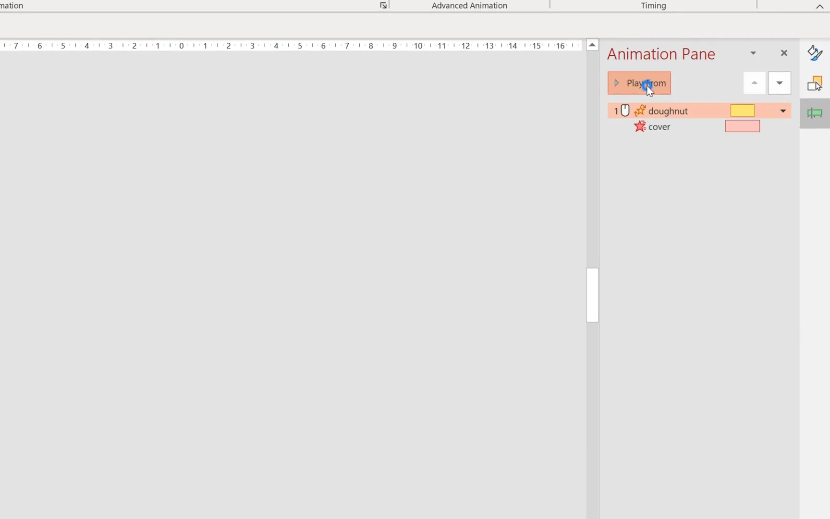Viewport: 830px width, 519px height.
Task: Collapse the ribbon using the chevron
Action: pos(819,7)
